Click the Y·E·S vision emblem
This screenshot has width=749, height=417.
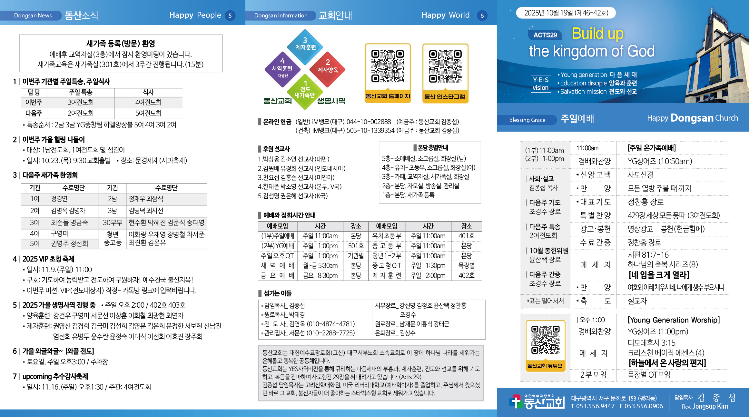click(540, 84)
